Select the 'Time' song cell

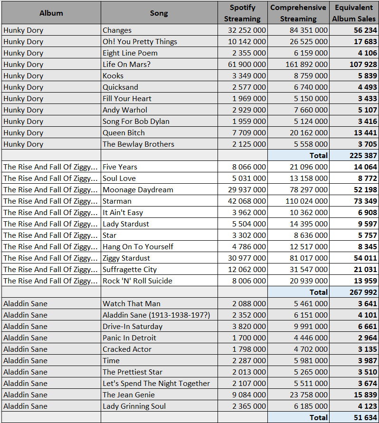tap(159, 360)
